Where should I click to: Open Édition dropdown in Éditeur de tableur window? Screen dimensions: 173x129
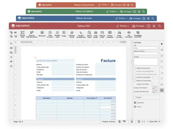tap(112, 12)
